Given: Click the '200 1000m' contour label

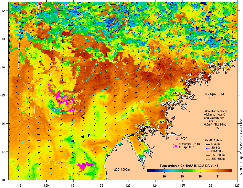Looking at the screenshot, I should 122,169.
